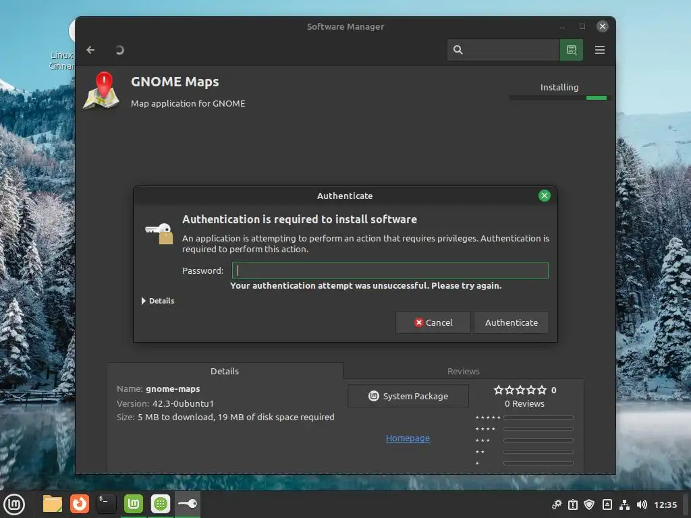Open the network connections tray icon
Screen dimensions: 691x518
tap(624, 505)
